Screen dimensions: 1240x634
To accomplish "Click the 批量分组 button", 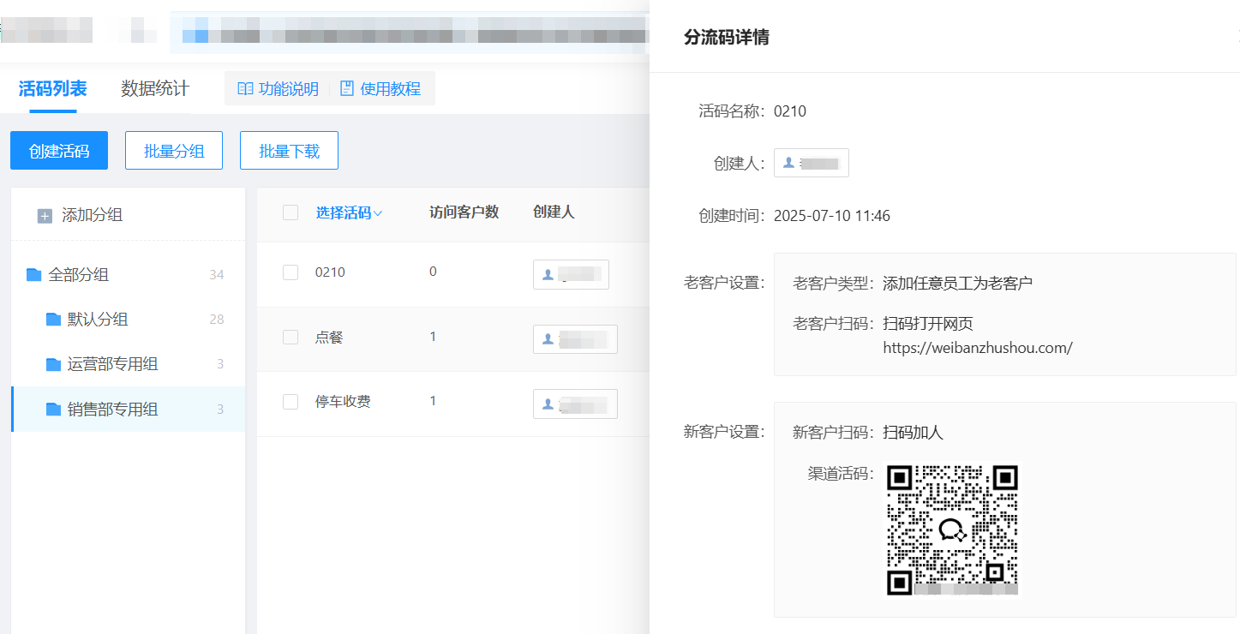I will [x=174, y=151].
